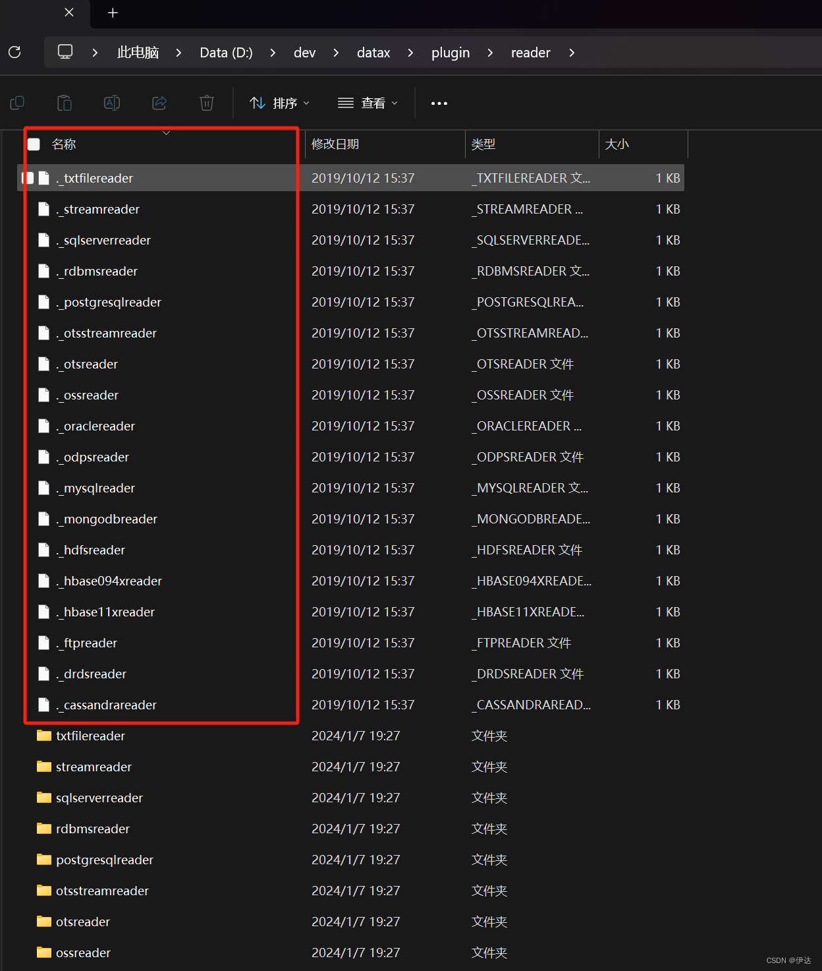
Task: Navigate to Data (D:) via the breadcrumb
Action: [x=225, y=52]
